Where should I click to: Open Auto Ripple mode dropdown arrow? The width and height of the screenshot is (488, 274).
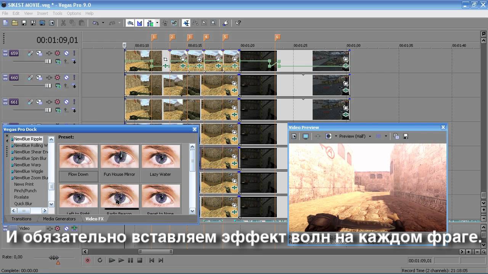(x=157, y=23)
